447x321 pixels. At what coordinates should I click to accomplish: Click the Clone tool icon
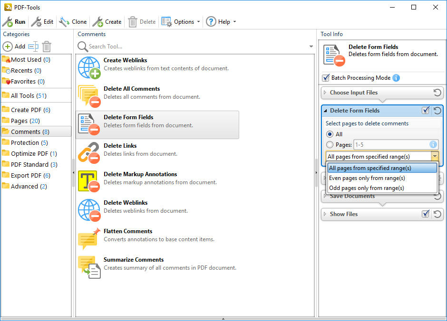[x=64, y=22]
